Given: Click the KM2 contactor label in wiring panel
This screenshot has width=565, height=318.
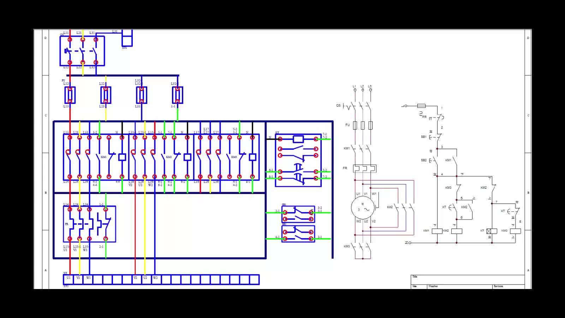Looking at the screenshot, I should (x=169, y=157).
